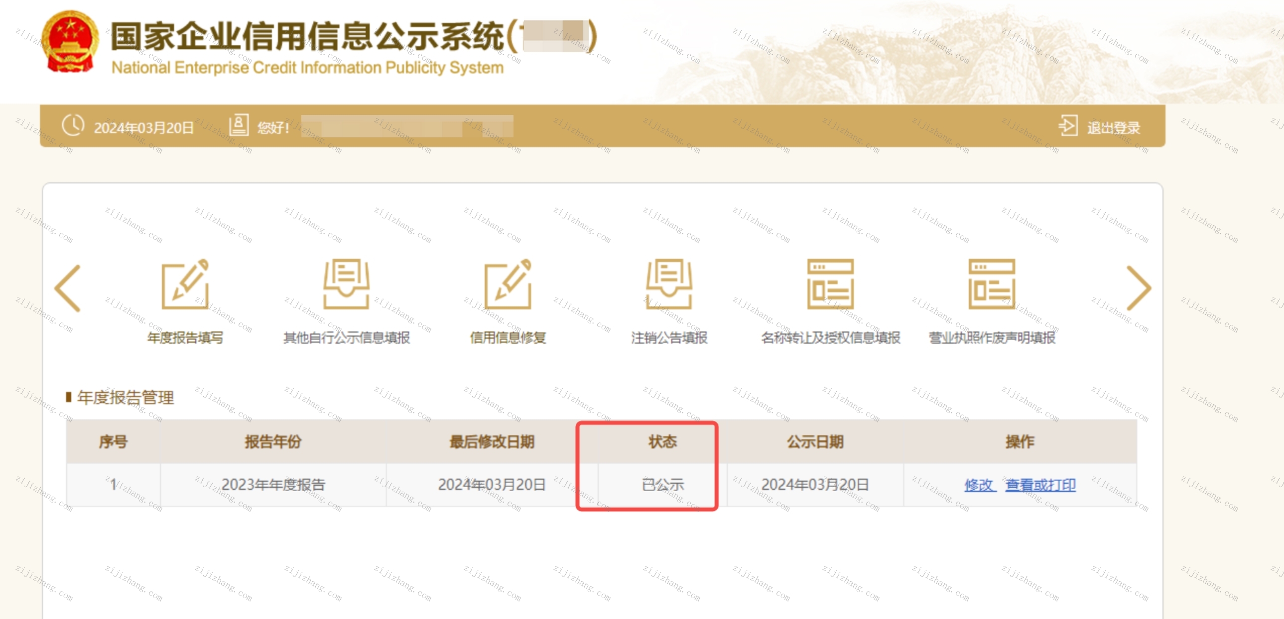Click the 2024年03月20日 date in header bar
Screen dimensions: 1284x619
point(143,128)
